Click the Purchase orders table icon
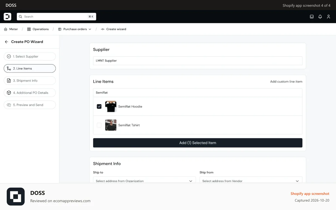This screenshot has height=210, width=336. click(60, 29)
